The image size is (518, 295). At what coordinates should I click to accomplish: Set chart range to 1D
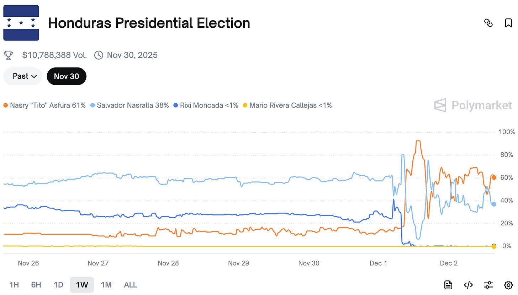point(58,285)
